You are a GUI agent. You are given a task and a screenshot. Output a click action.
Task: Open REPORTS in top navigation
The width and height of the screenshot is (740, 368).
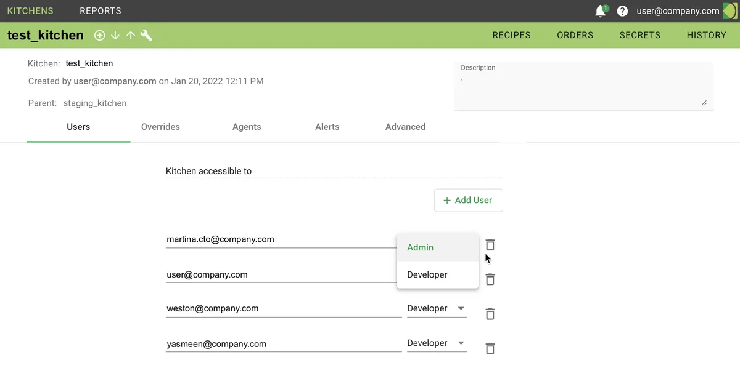tap(101, 11)
